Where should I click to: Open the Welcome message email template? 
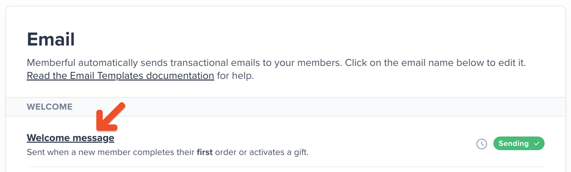70,138
